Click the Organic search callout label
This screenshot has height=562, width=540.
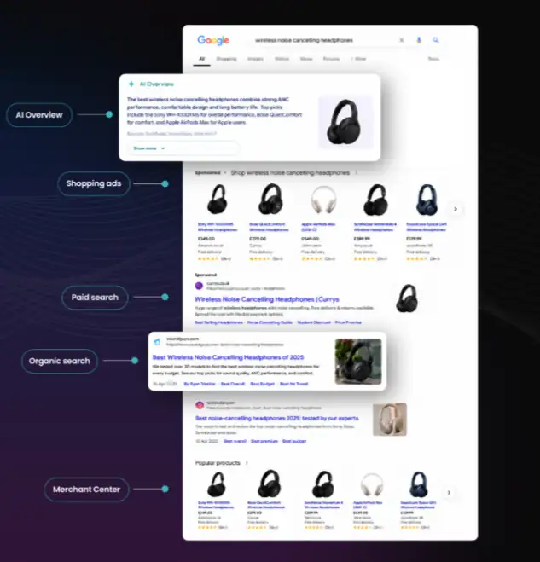point(59,362)
